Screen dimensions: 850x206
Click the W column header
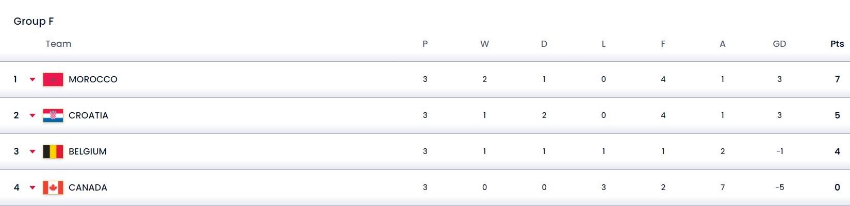(484, 44)
